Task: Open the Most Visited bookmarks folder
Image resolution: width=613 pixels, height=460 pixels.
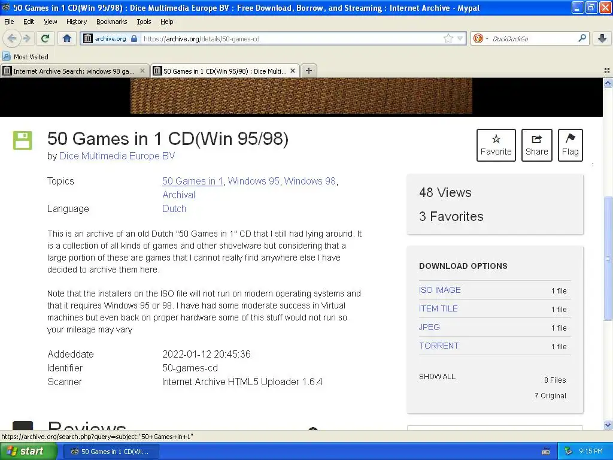Action: point(26,57)
